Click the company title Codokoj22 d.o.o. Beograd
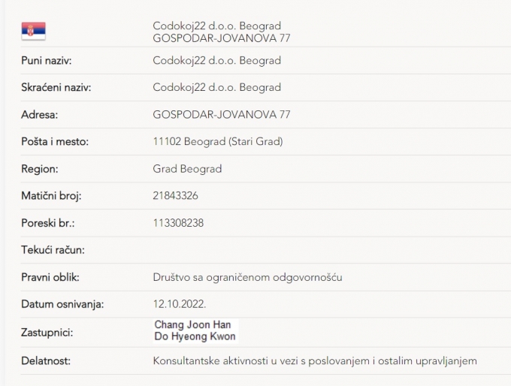 pyautogui.click(x=216, y=26)
